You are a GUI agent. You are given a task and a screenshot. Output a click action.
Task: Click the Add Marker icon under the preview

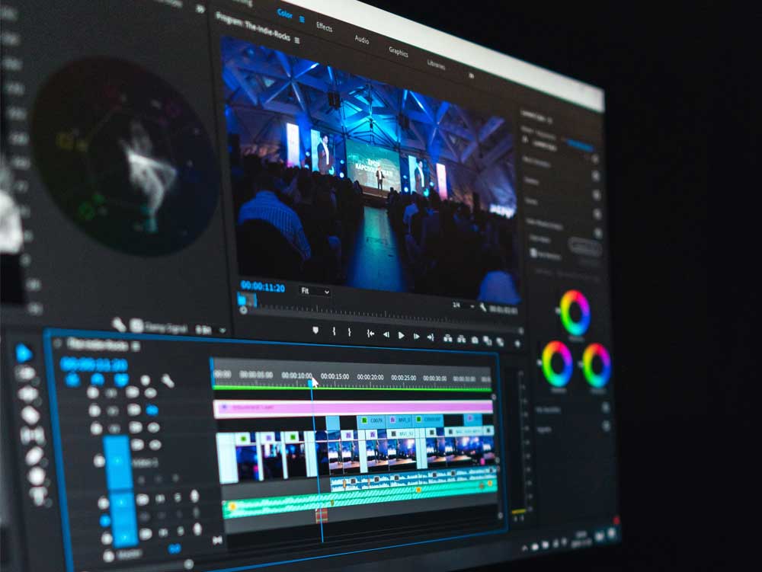click(x=315, y=331)
